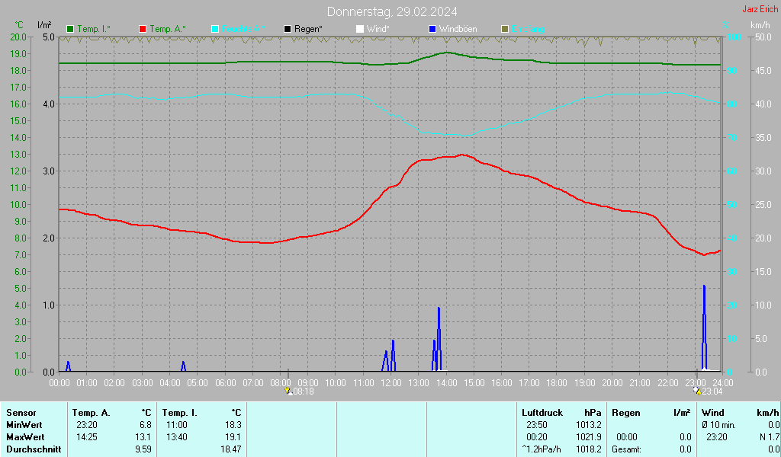Click the Regen column header in table
This screenshot has width=781, height=457.
tap(626, 413)
